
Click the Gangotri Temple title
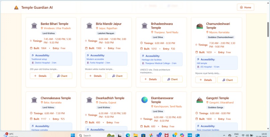[217, 98]
